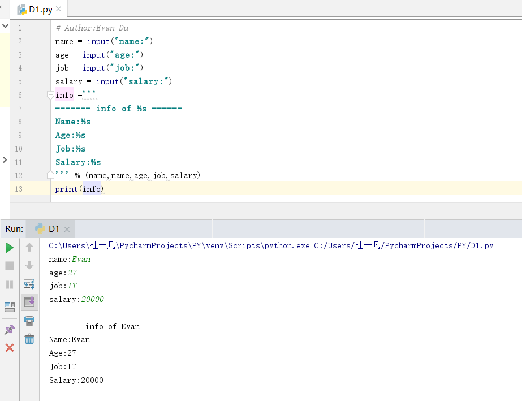
Task: Select the D1 tab in Run panel
Action: [54, 229]
